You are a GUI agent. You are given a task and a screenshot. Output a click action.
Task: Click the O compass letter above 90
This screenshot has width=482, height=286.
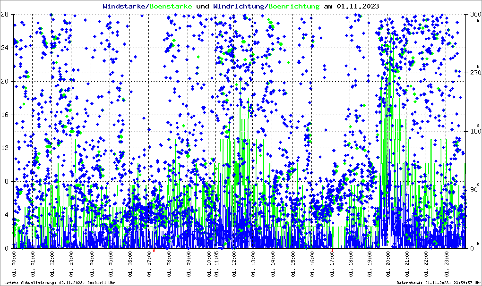(x=478, y=184)
